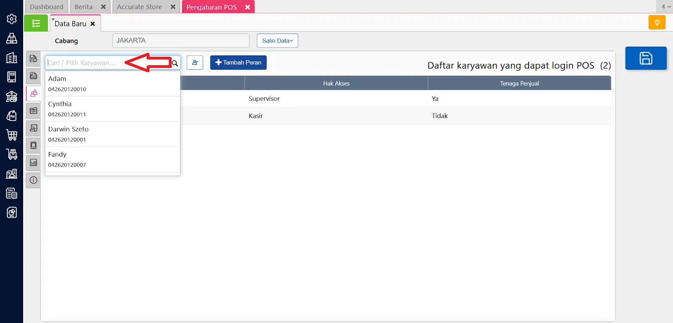This screenshot has width=673, height=323.
Task: Click the add employee person icon button
Action: pos(195,63)
